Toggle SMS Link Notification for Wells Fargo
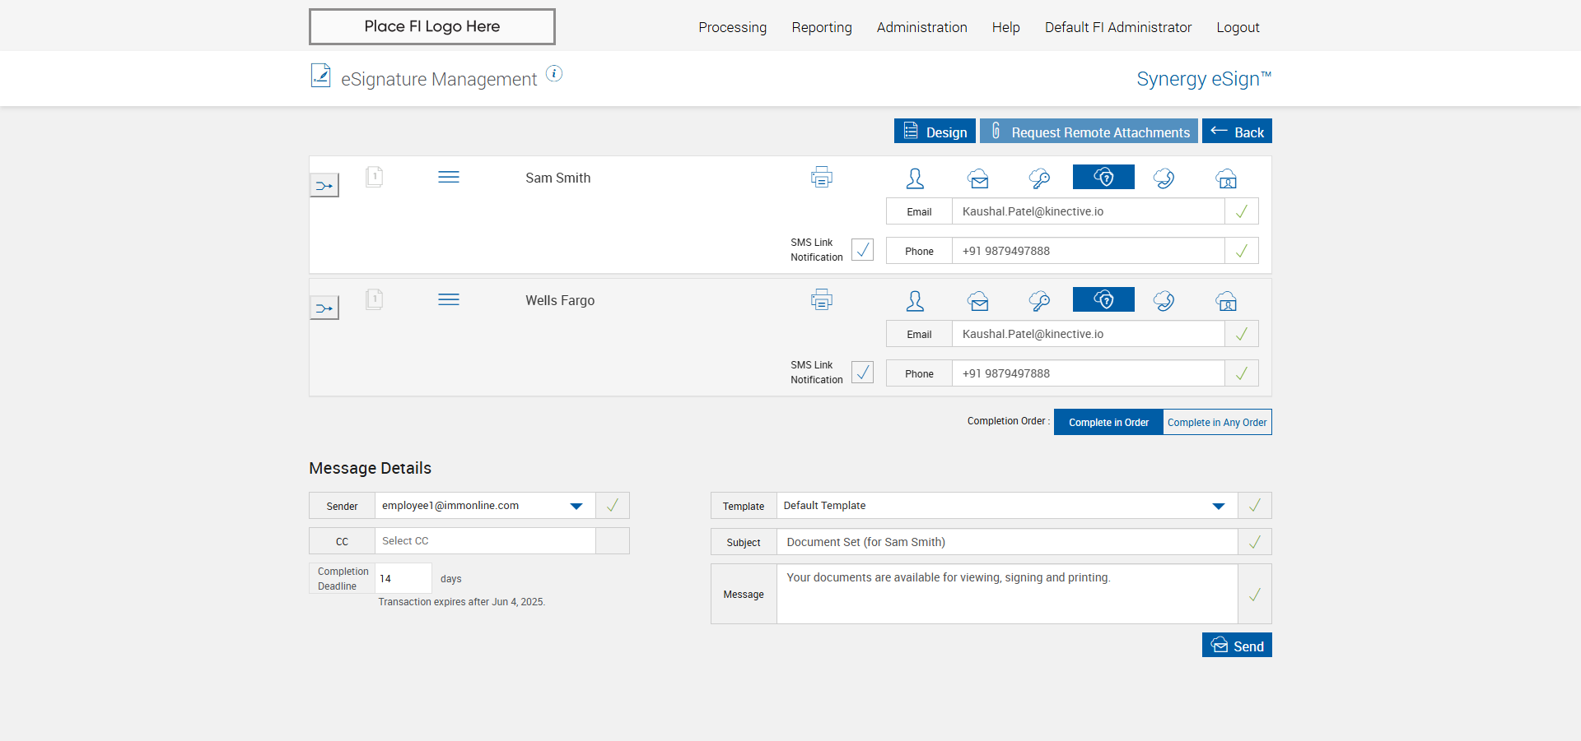The image size is (1581, 741). [862, 373]
